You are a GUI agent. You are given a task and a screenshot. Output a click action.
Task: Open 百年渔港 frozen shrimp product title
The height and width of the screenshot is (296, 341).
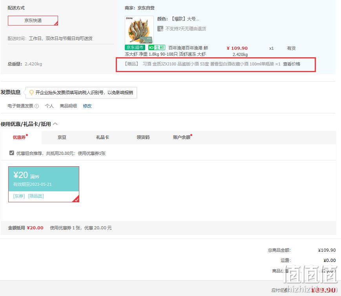point(167,51)
